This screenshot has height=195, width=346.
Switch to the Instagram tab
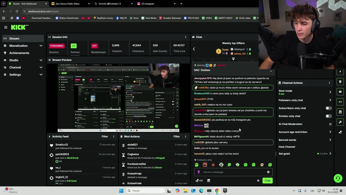[156, 4]
